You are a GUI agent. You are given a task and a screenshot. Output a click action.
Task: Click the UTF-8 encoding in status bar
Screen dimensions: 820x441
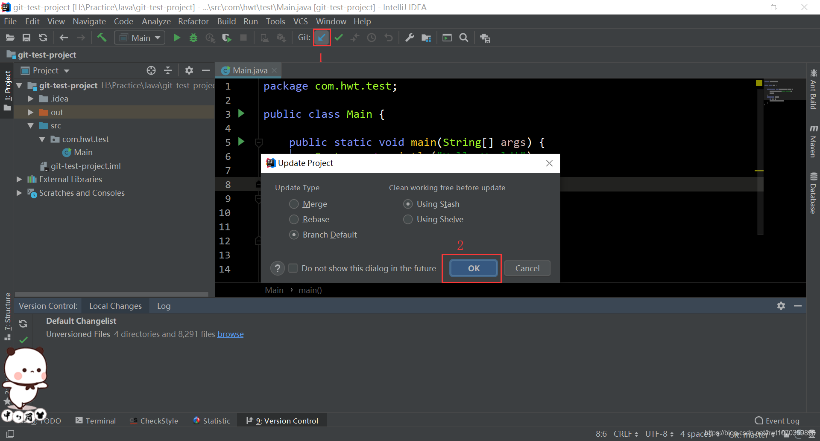(659, 434)
